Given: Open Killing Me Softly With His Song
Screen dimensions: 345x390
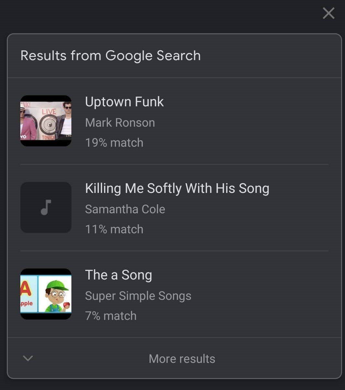Looking at the screenshot, I should coord(177,188).
